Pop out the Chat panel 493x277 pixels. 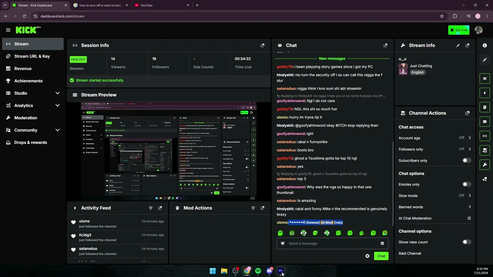tap(385, 45)
